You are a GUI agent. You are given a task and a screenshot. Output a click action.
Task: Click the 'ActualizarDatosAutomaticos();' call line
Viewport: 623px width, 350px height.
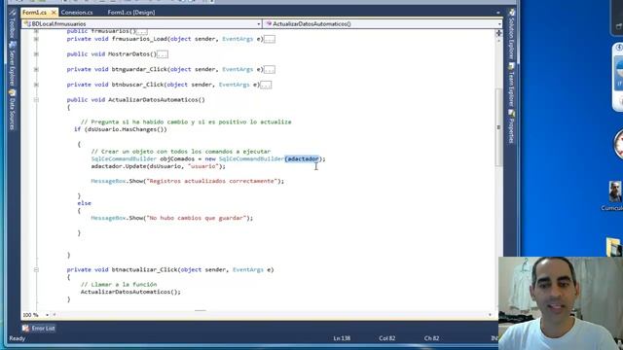click(x=130, y=292)
